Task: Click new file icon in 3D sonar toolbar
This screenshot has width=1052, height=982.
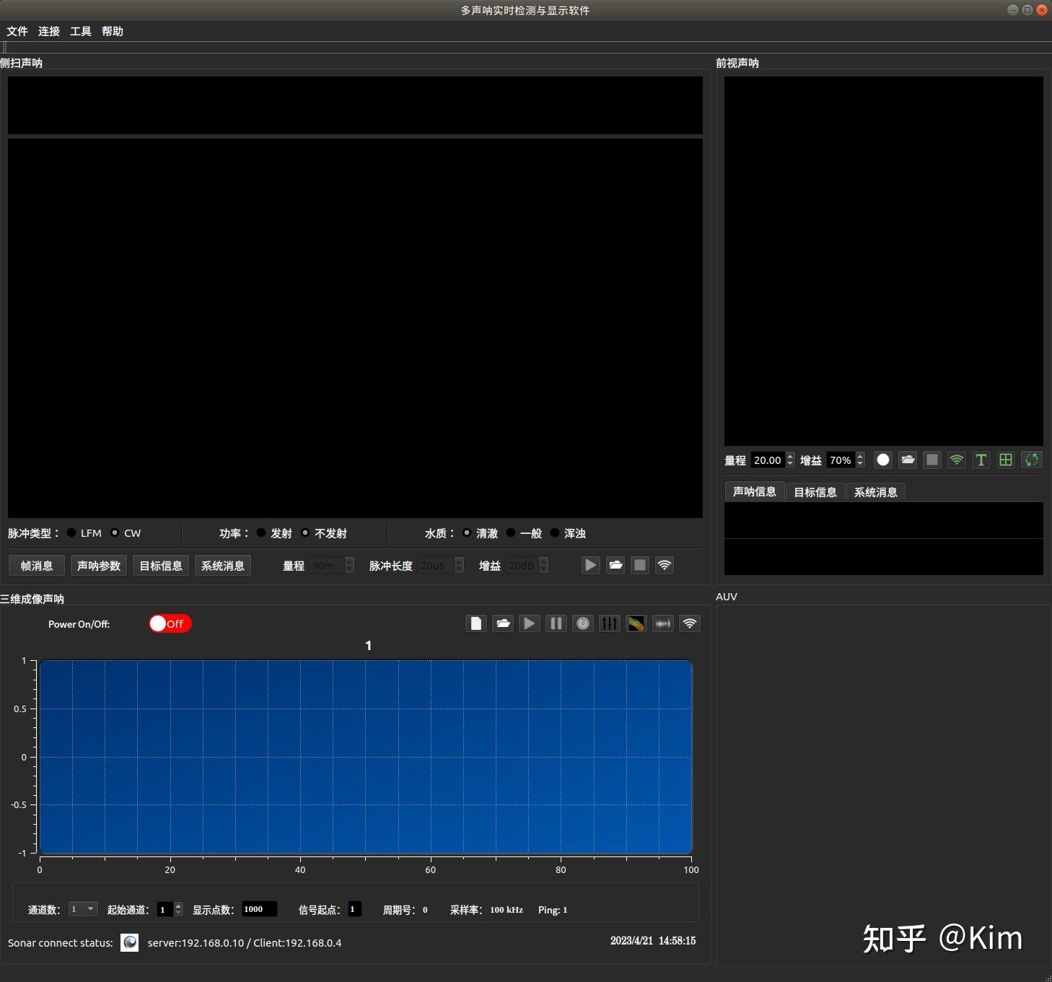Action: tap(476, 623)
